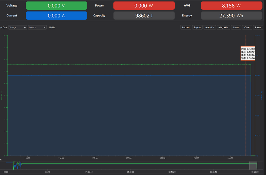Click the Capacity readout 98602 J
Viewport: 266px width, 175px height.
(x=144, y=15)
